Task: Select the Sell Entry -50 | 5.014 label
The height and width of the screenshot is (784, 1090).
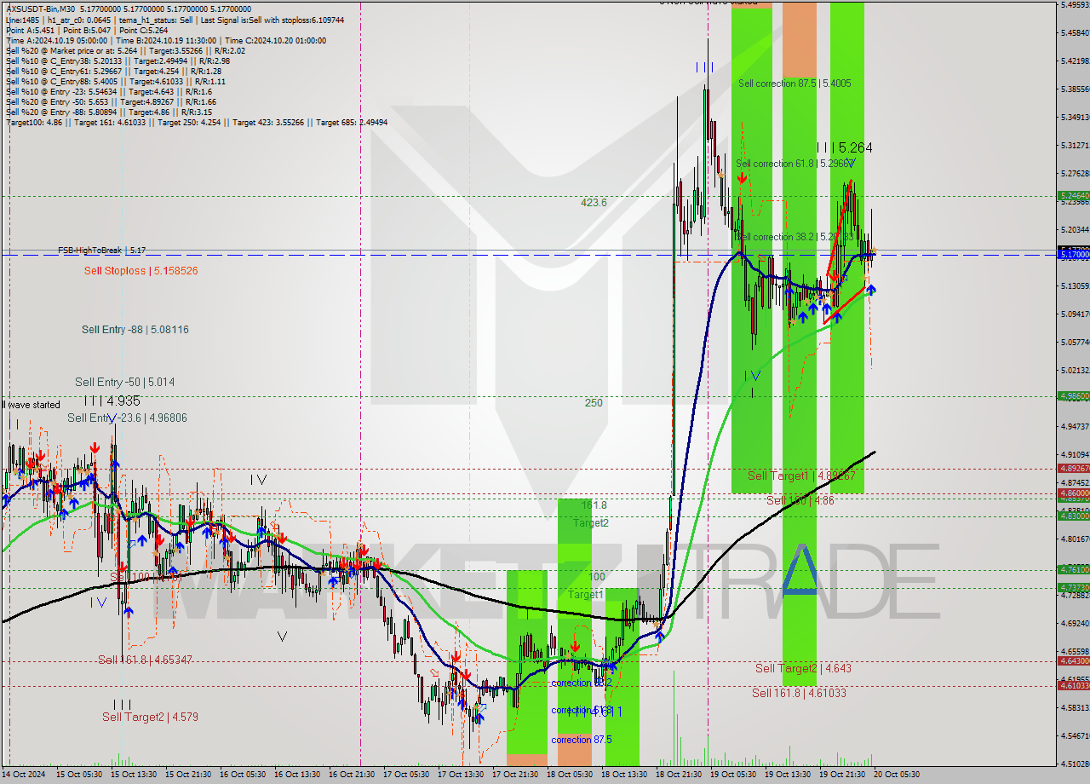Action: click(x=124, y=383)
